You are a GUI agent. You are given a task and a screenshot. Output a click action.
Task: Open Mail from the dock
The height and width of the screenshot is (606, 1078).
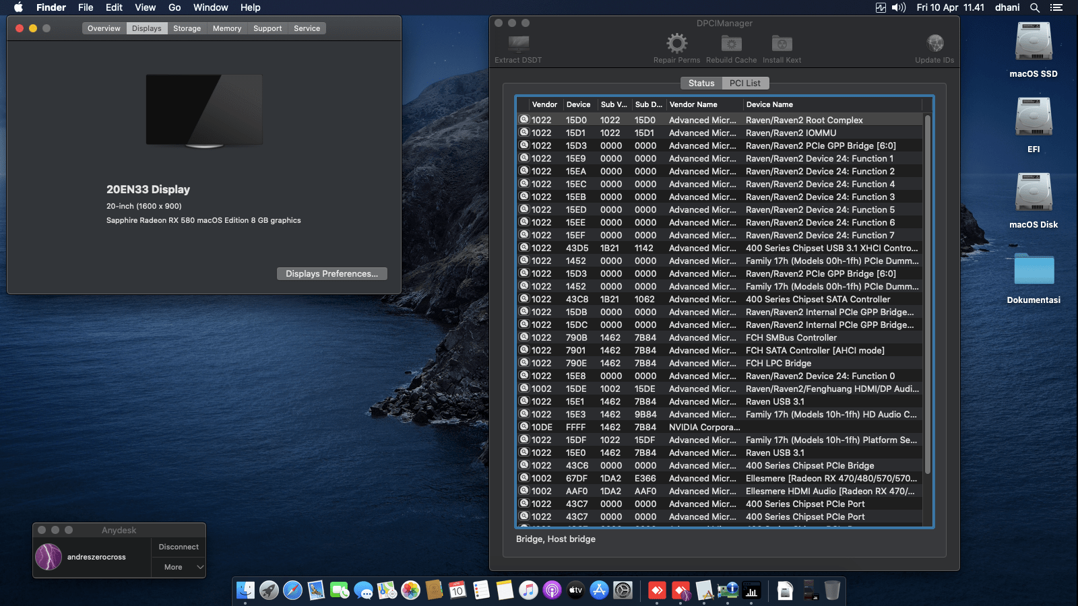click(316, 591)
